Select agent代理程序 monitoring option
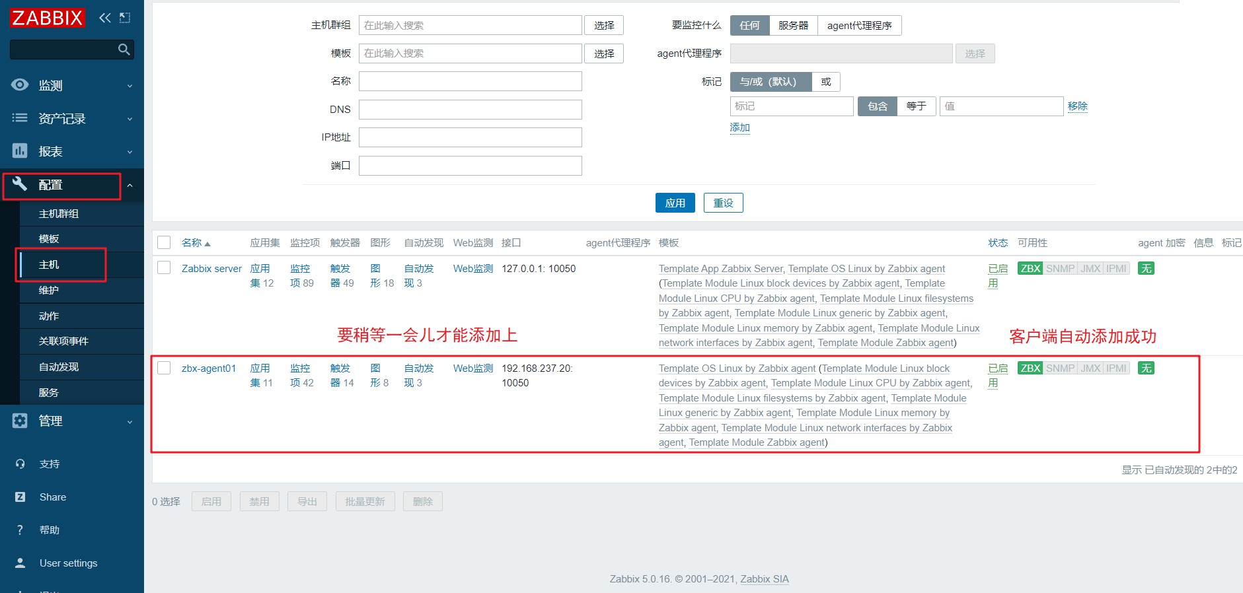 (859, 25)
